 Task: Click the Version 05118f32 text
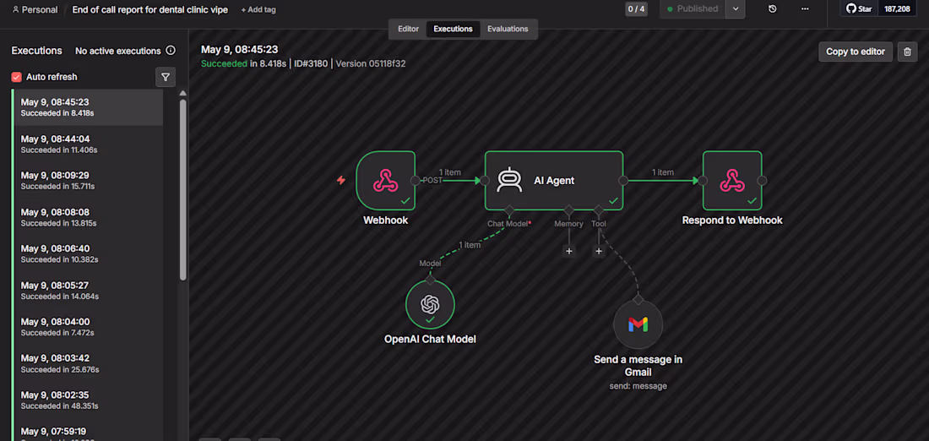(371, 63)
